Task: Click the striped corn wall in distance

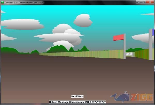Action: pyautogui.click(x=85, y=53)
